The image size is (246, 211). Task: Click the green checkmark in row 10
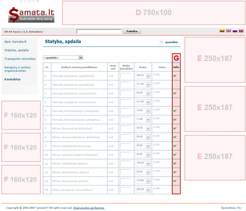(175, 155)
